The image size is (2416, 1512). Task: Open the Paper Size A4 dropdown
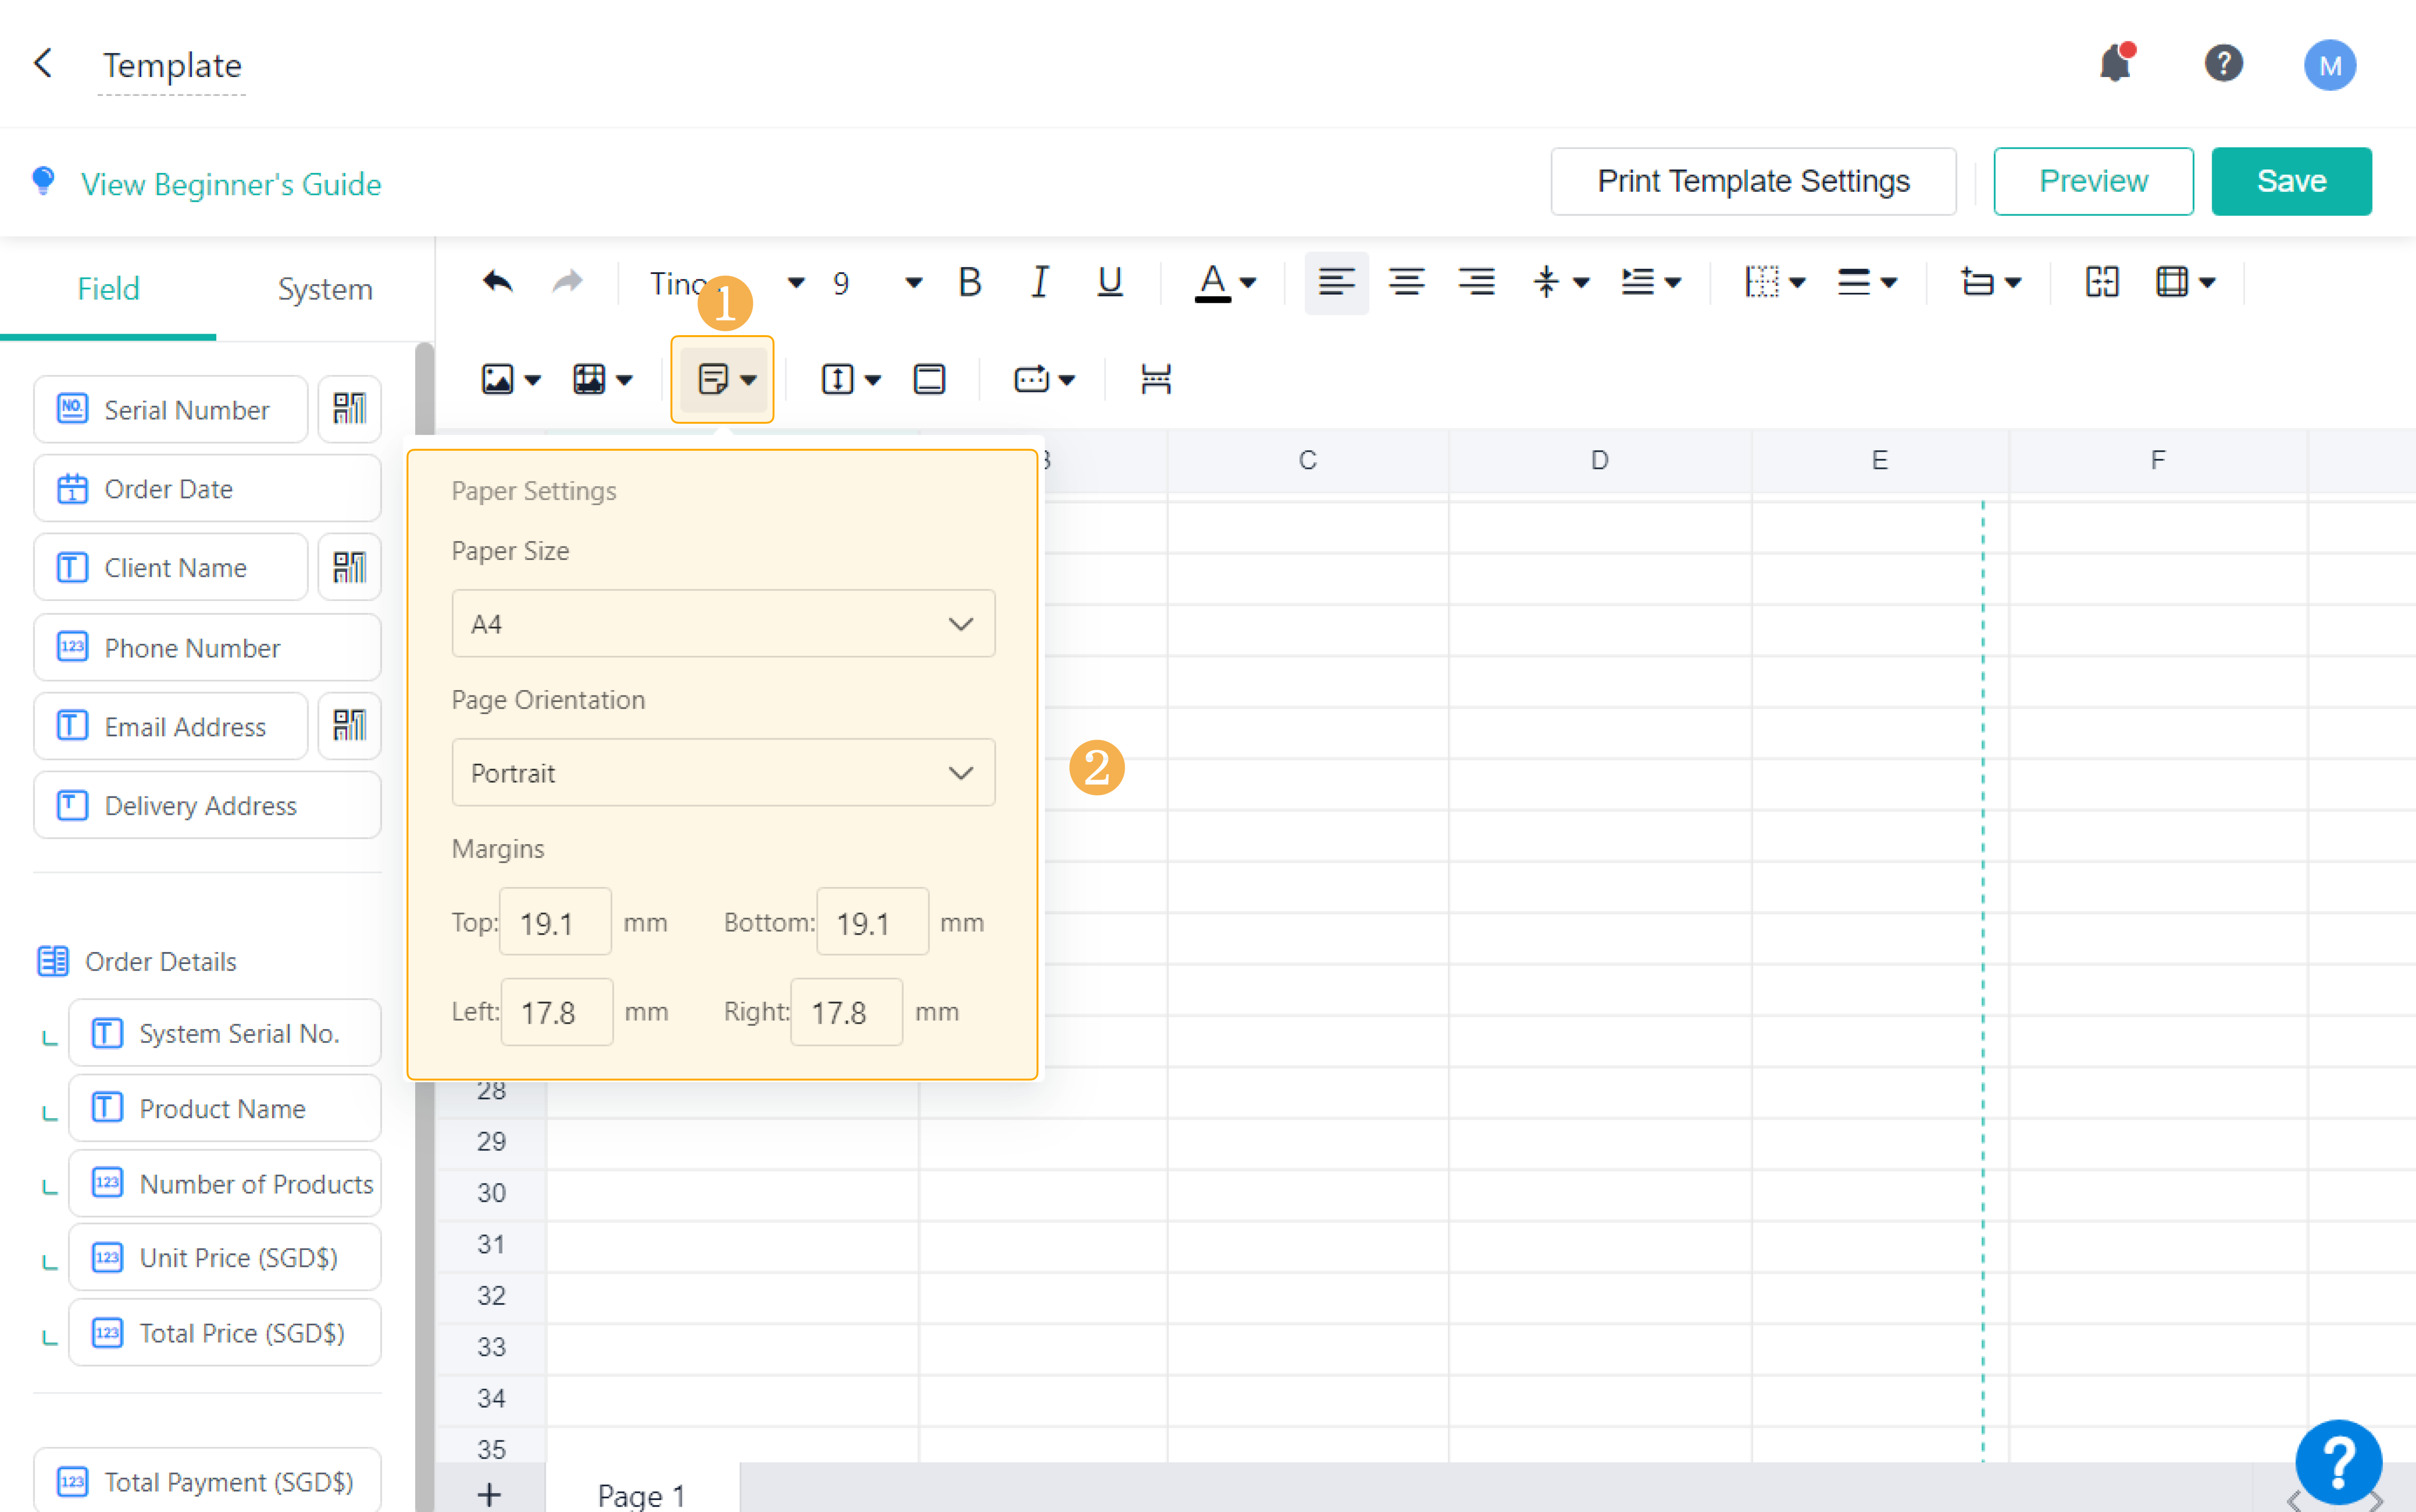point(723,624)
